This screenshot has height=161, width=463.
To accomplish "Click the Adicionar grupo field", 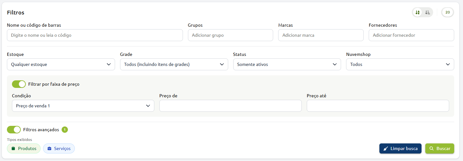I will pyautogui.click(x=230, y=35).
